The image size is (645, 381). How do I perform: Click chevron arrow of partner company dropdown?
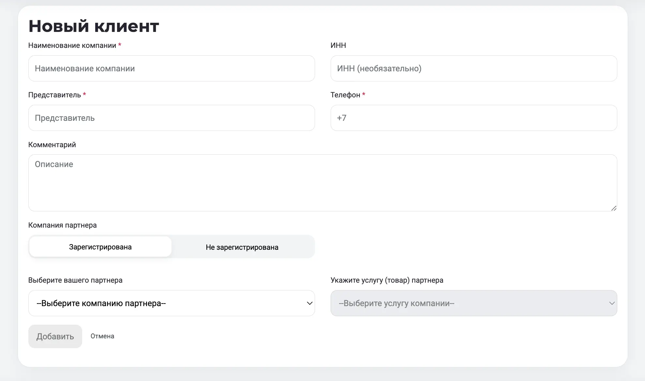[x=309, y=303]
